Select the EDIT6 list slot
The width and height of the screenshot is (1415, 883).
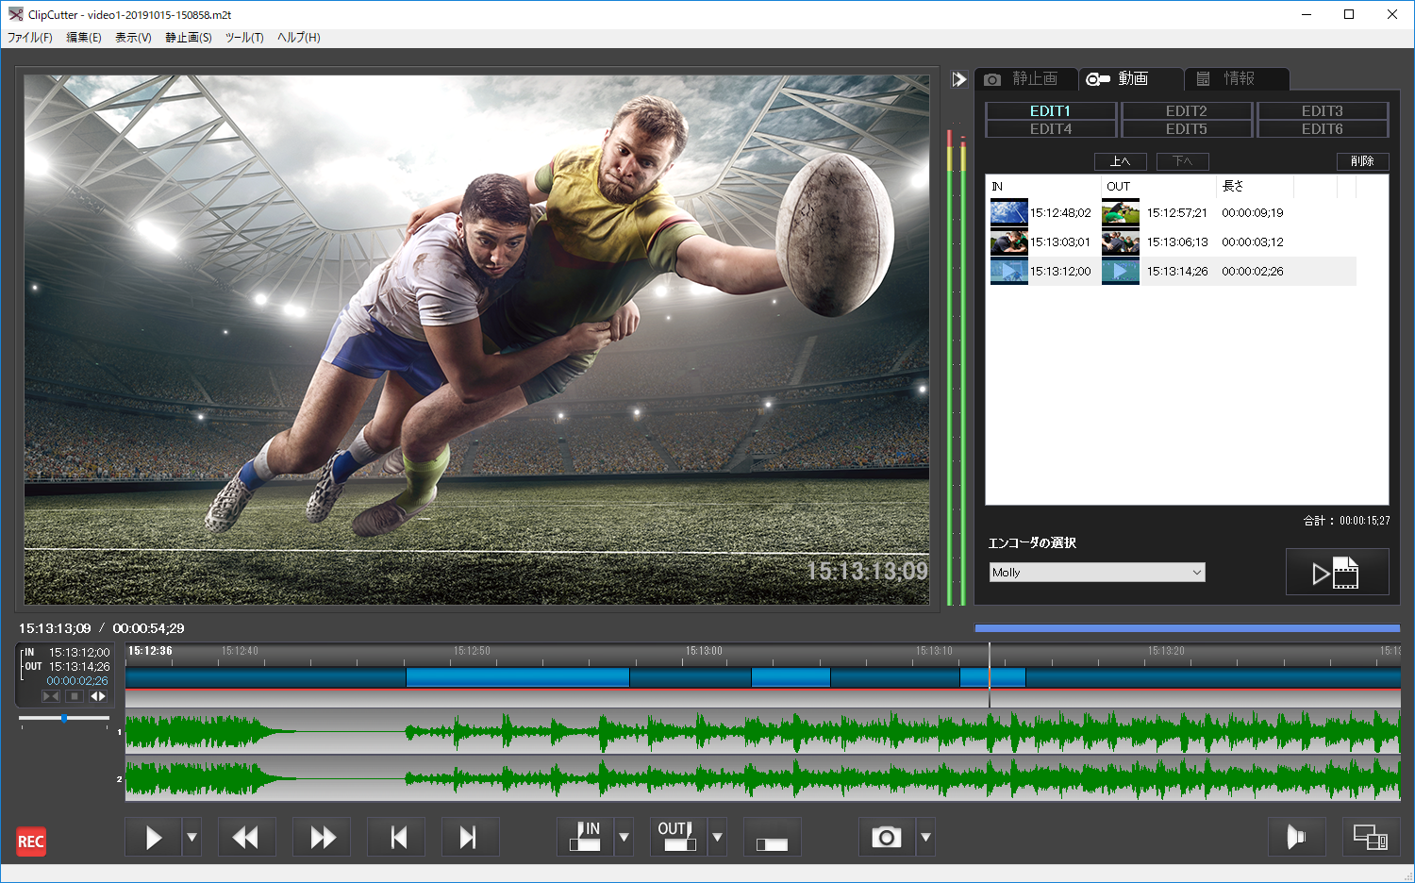(1322, 129)
